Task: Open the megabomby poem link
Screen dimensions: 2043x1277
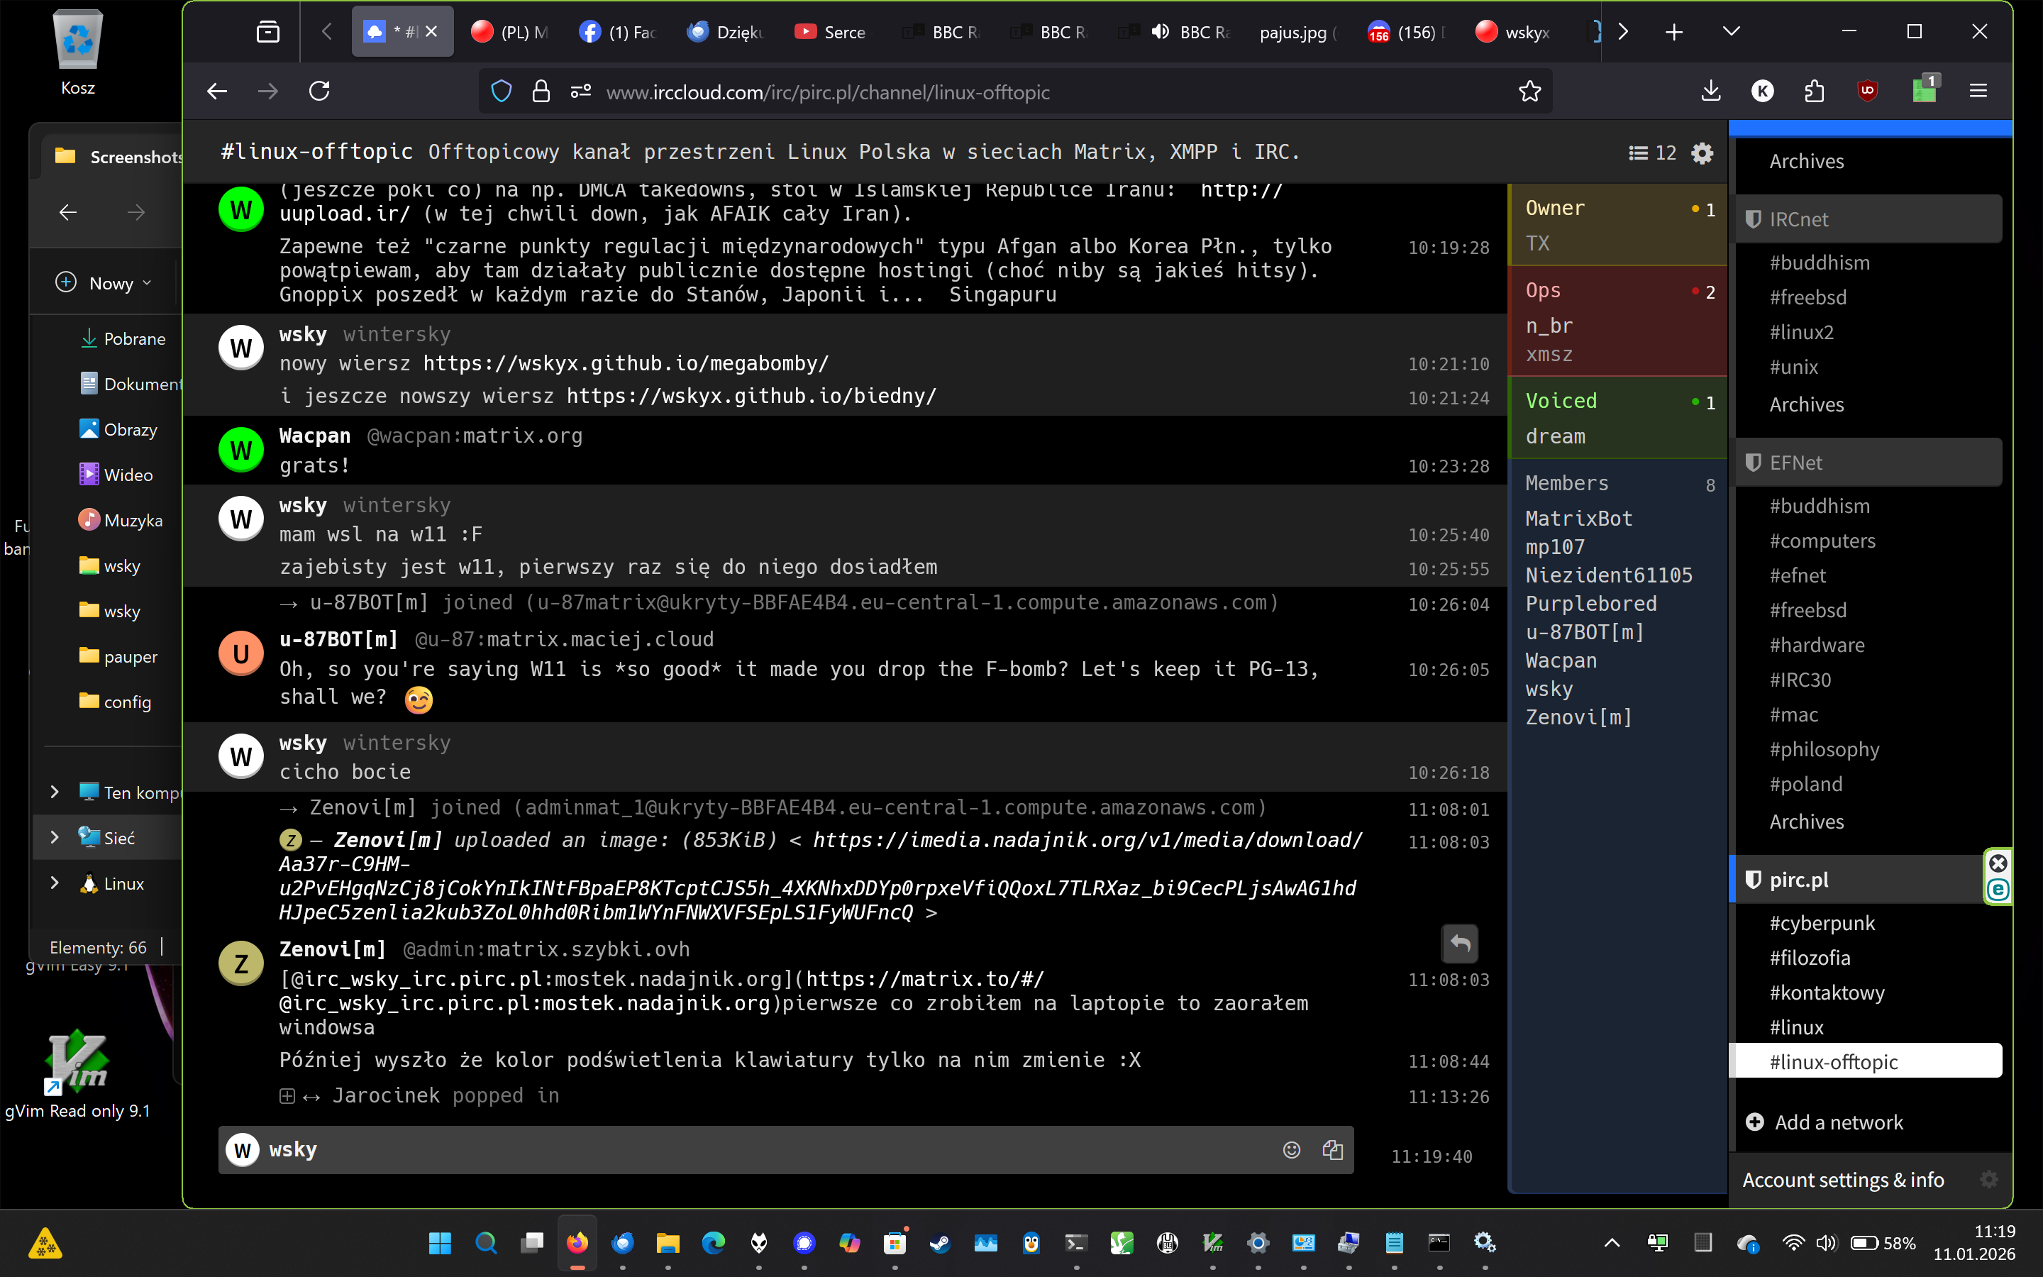Action: tap(626, 364)
